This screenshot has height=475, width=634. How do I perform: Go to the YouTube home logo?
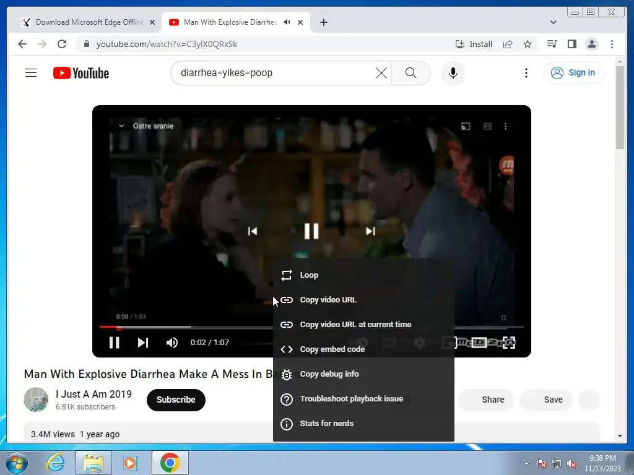click(x=81, y=73)
